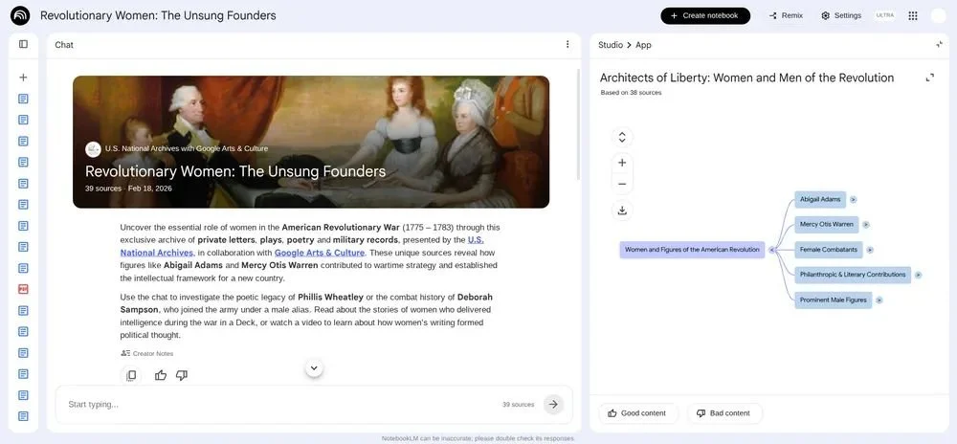Expand the Prominent Male Figures arrow
The height and width of the screenshot is (444, 957).
pos(879,300)
